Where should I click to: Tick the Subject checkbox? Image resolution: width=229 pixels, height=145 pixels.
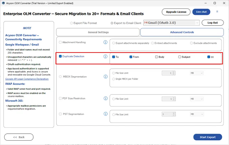click(180, 57)
